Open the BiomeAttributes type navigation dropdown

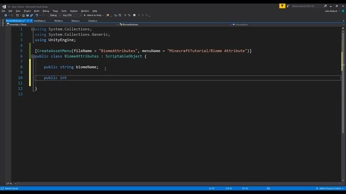tap(175, 25)
